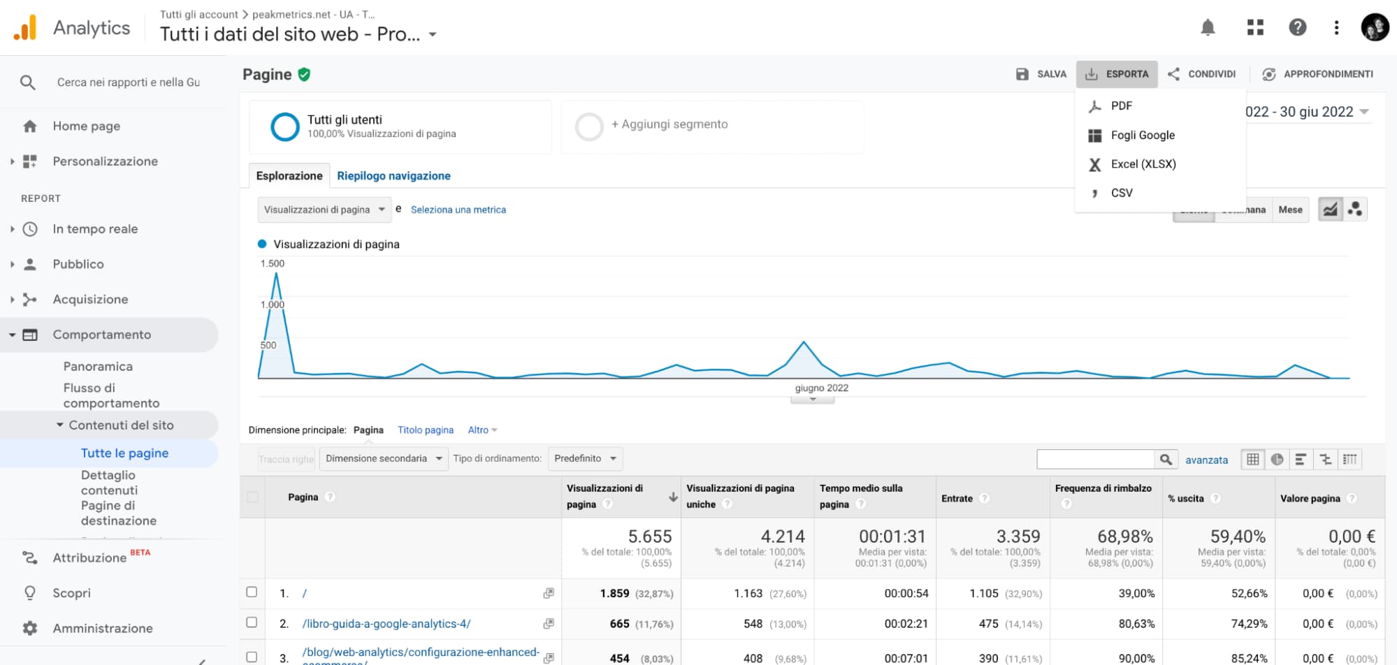The width and height of the screenshot is (1397, 665).
Task: Switch to the motion chart icon
Action: coord(1355,209)
